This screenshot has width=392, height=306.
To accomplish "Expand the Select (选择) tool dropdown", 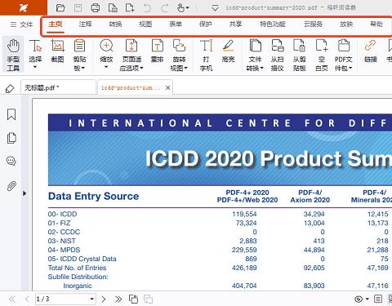I will (x=35, y=67).
